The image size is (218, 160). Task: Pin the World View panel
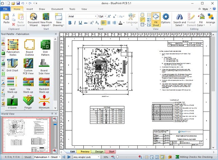(52, 113)
